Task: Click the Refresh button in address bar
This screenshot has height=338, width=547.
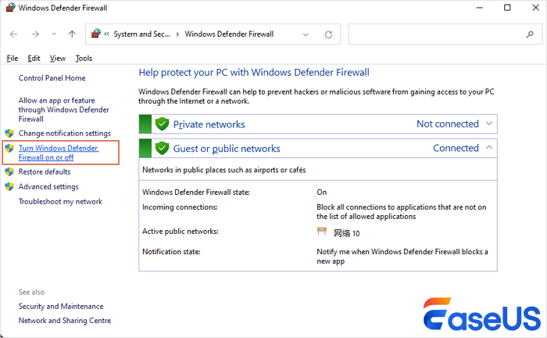Action: pyautogui.click(x=328, y=34)
